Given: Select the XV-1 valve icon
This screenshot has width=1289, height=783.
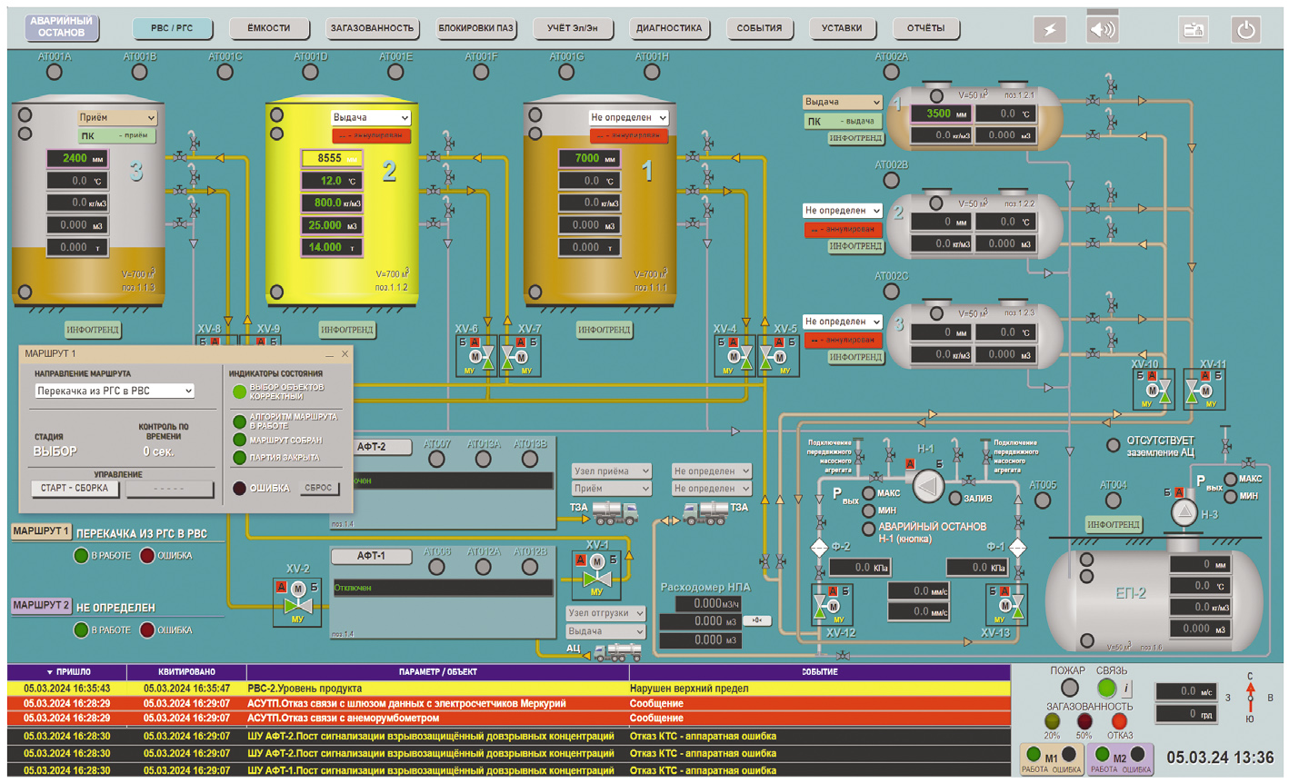Looking at the screenshot, I should point(596,572).
